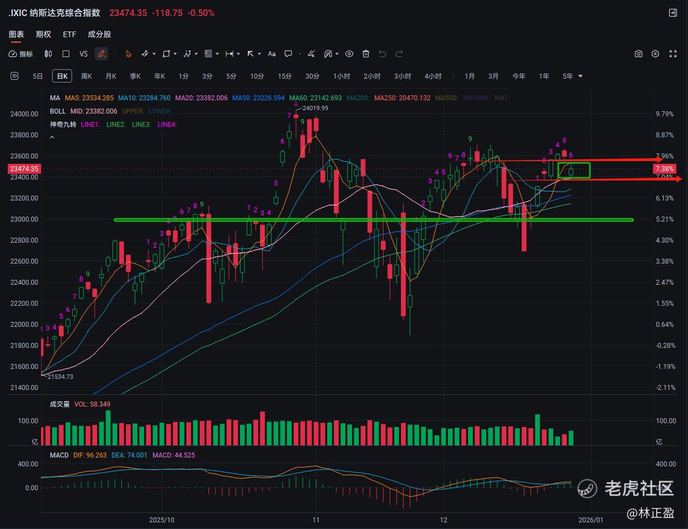Select the wave pattern drawing tool
Screen dimensions: 688x529
tap(187, 54)
